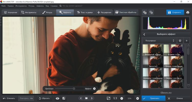
Task: Open the Справка menu
Action: pos(54,6)
